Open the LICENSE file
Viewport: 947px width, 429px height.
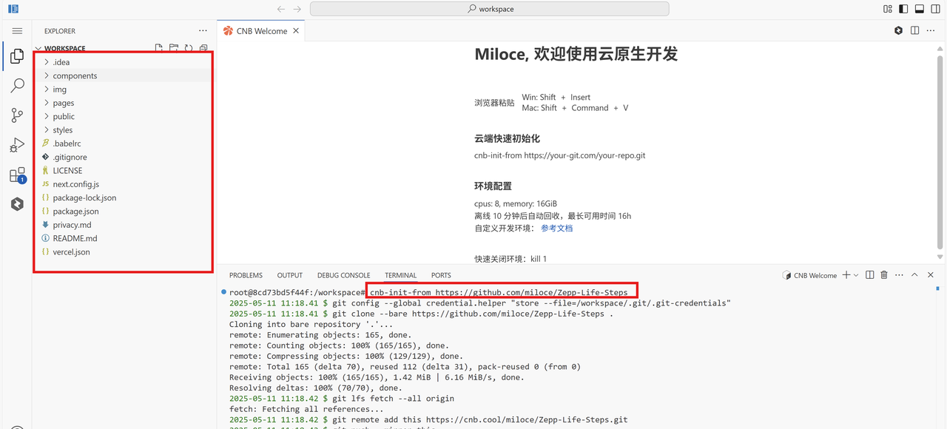tap(123, 171)
